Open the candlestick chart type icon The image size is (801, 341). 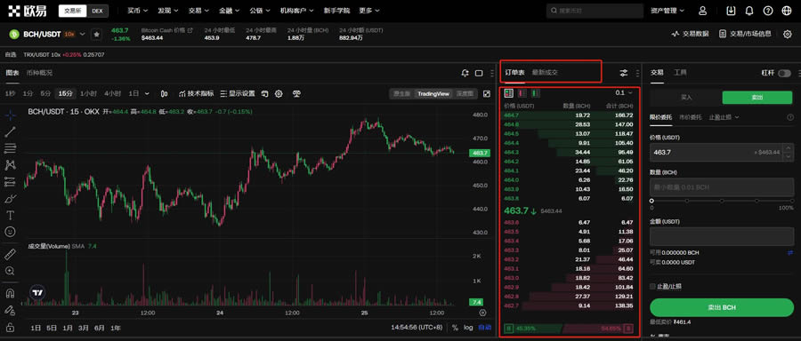point(164,94)
